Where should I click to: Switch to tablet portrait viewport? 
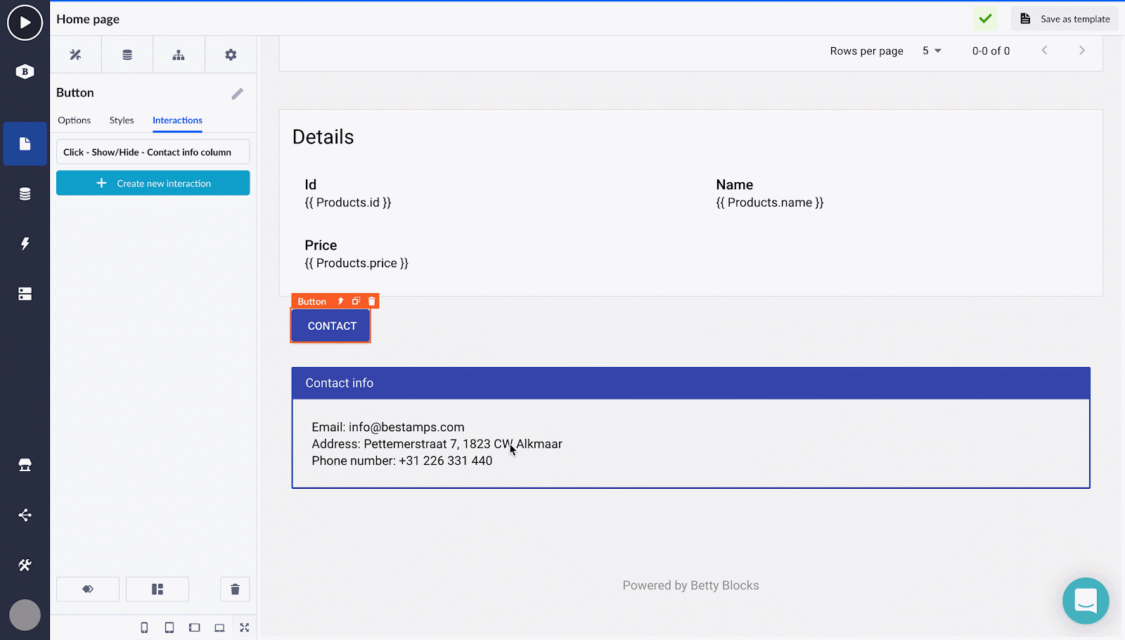click(x=169, y=627)
